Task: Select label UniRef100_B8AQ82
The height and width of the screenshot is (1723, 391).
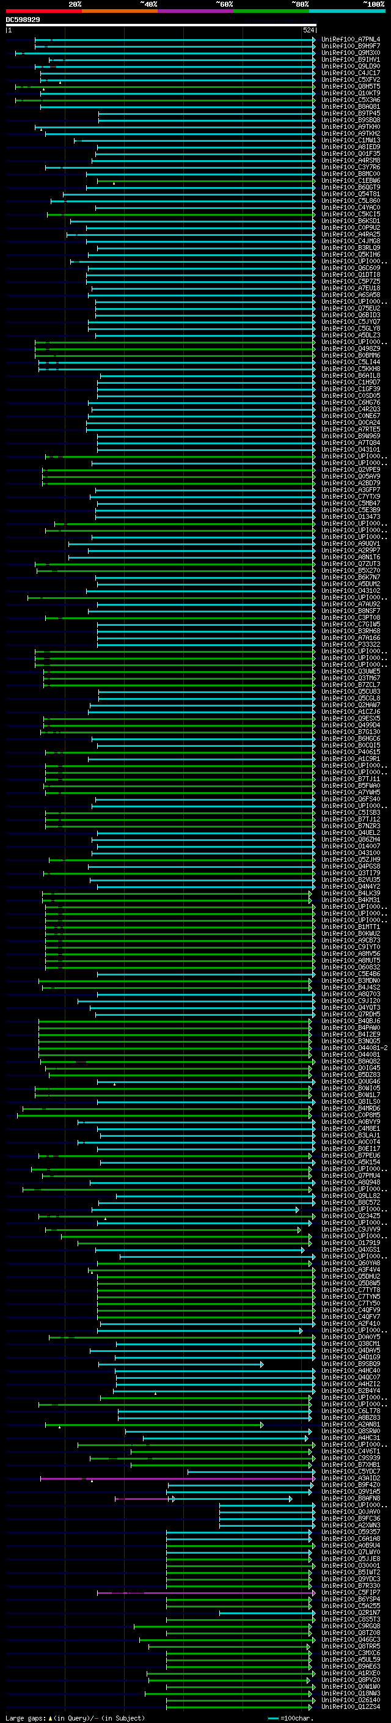Action: [x=350, y=1061]
